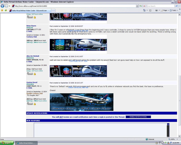Click Alex De Michiek signature banner at 23:42 post
This screenshot has height=145, width=181.
78,71
